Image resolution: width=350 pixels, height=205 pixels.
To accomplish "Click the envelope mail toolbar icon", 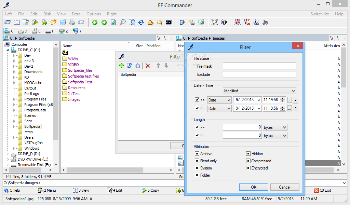I will pos(81,22).
